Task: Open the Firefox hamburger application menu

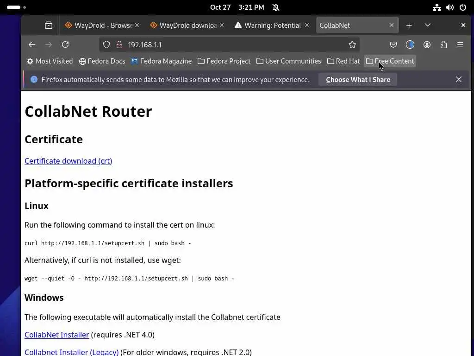Action: [x=460, y=45]
